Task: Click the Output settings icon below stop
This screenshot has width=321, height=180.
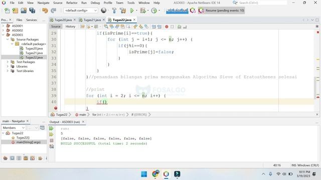Action: point(52,146)
